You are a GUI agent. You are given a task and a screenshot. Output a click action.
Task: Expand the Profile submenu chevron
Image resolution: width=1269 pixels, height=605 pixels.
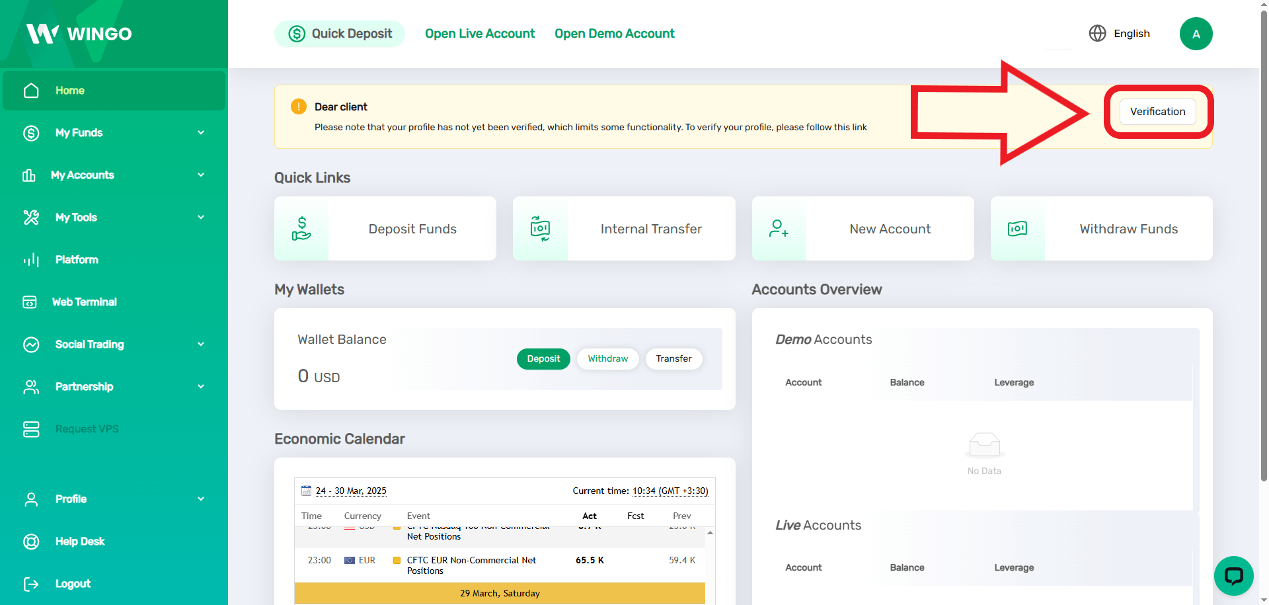pos(201,499)
